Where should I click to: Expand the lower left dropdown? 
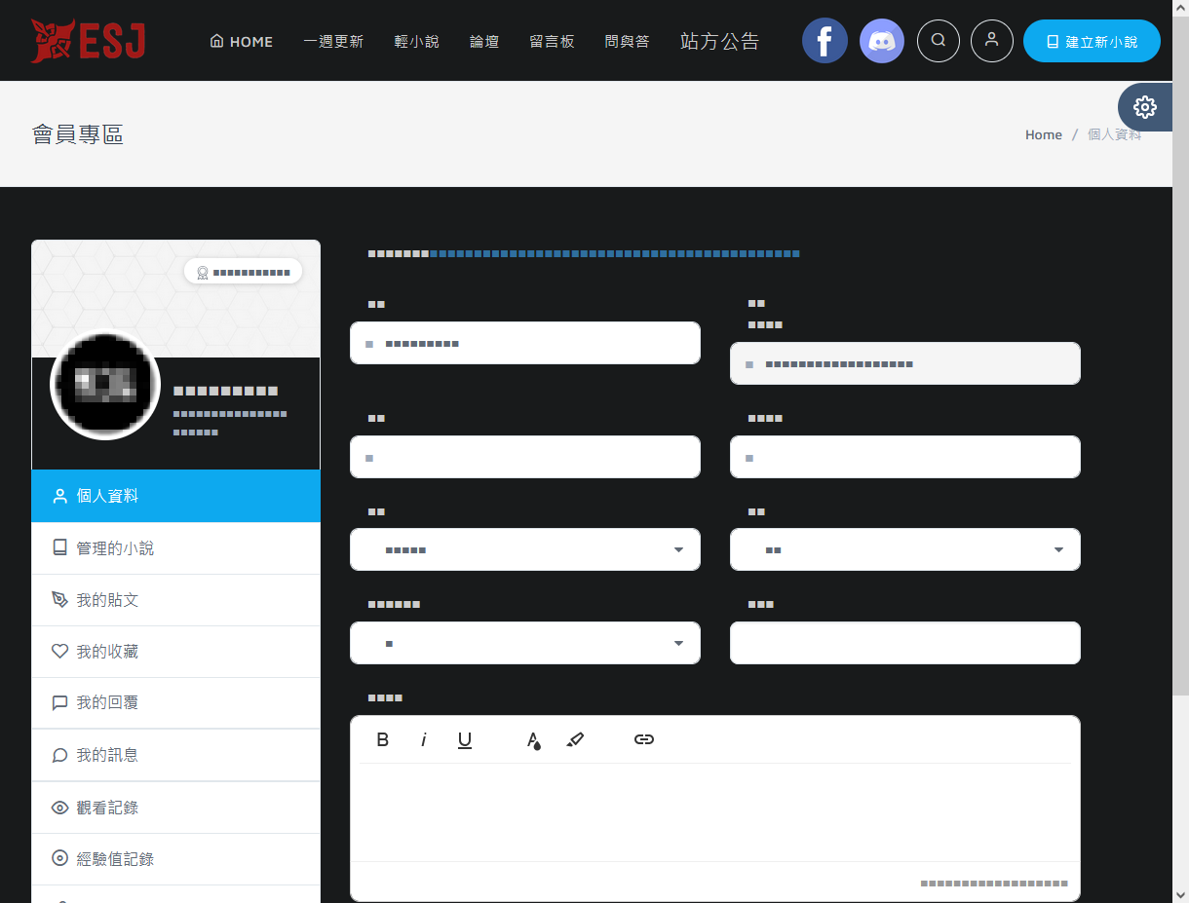524,644
